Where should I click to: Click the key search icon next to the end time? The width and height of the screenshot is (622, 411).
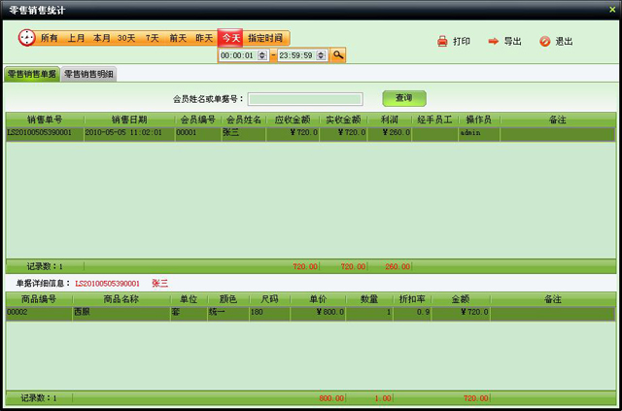[x=338, y=55]
